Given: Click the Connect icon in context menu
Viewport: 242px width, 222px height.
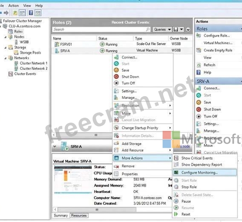Looking at the screenshot, I should (116, 57).
